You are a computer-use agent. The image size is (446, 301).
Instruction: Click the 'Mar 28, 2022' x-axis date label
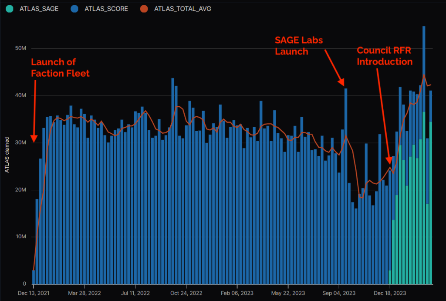point(84,292)
